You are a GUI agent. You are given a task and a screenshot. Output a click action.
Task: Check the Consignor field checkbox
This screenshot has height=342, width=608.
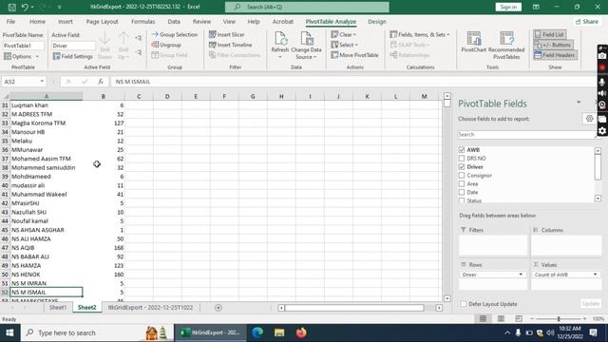(462, 175)
